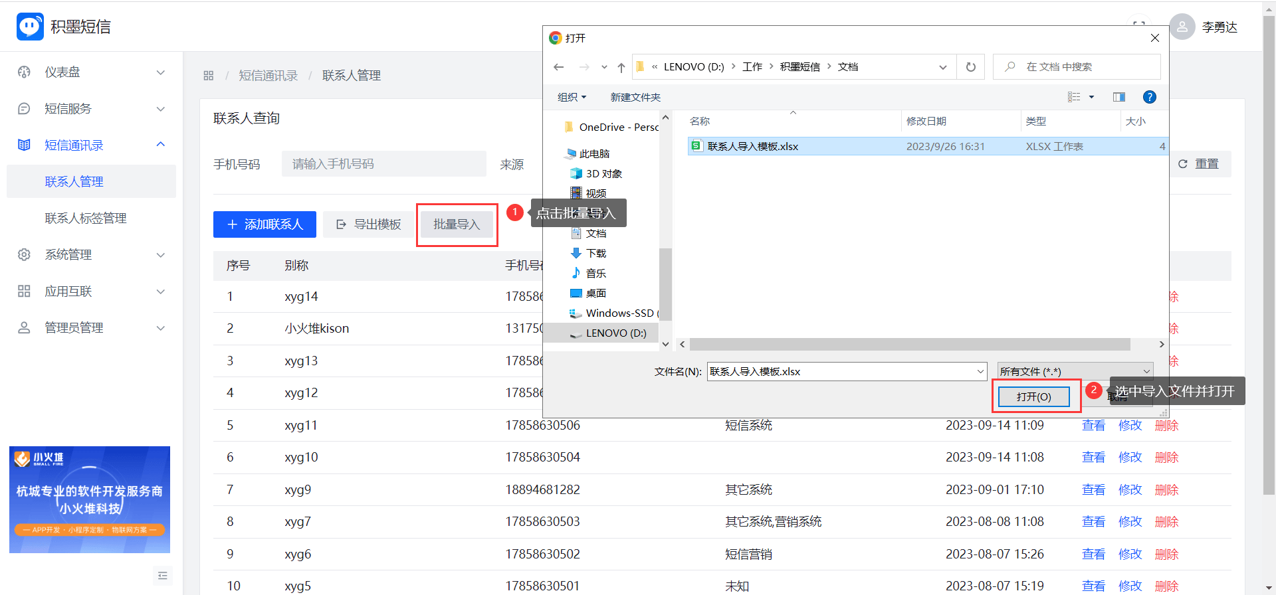This screenshot has width=1276, height=595.
Task: Open 联系人标签管理 menu item
Action: [x=85, y=218]
